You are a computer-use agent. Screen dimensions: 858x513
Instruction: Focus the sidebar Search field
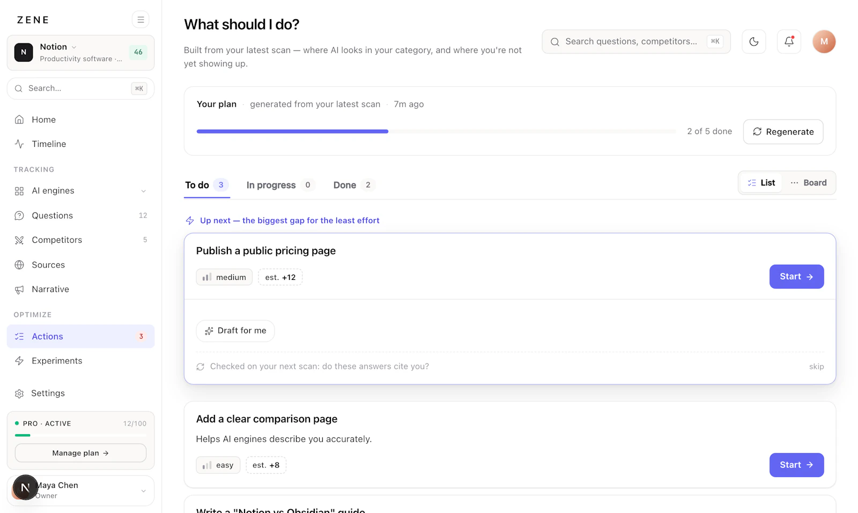(80, 88)
